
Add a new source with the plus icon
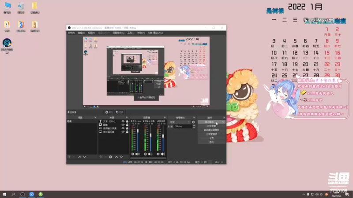click(101, 157)
